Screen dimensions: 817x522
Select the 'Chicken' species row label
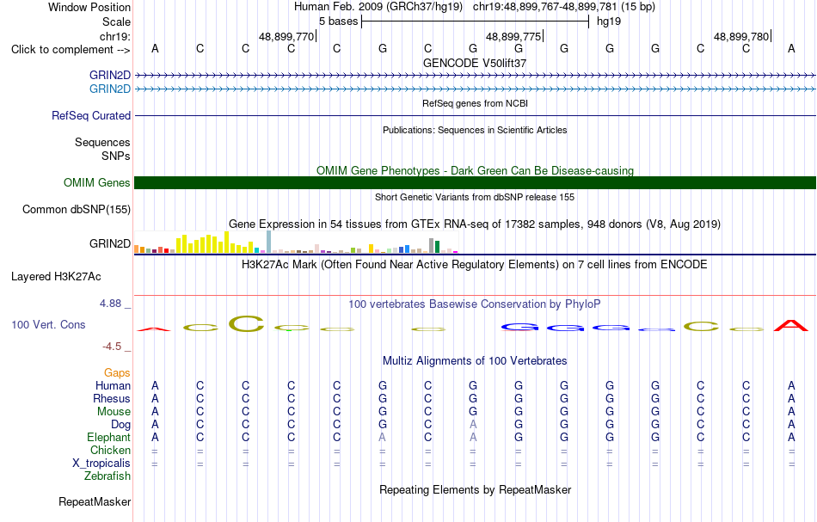[110, 450]
